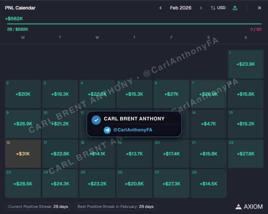Click the PNL Calendar title
The height and width of the screenshot is (214, 268).
point(20,8)
